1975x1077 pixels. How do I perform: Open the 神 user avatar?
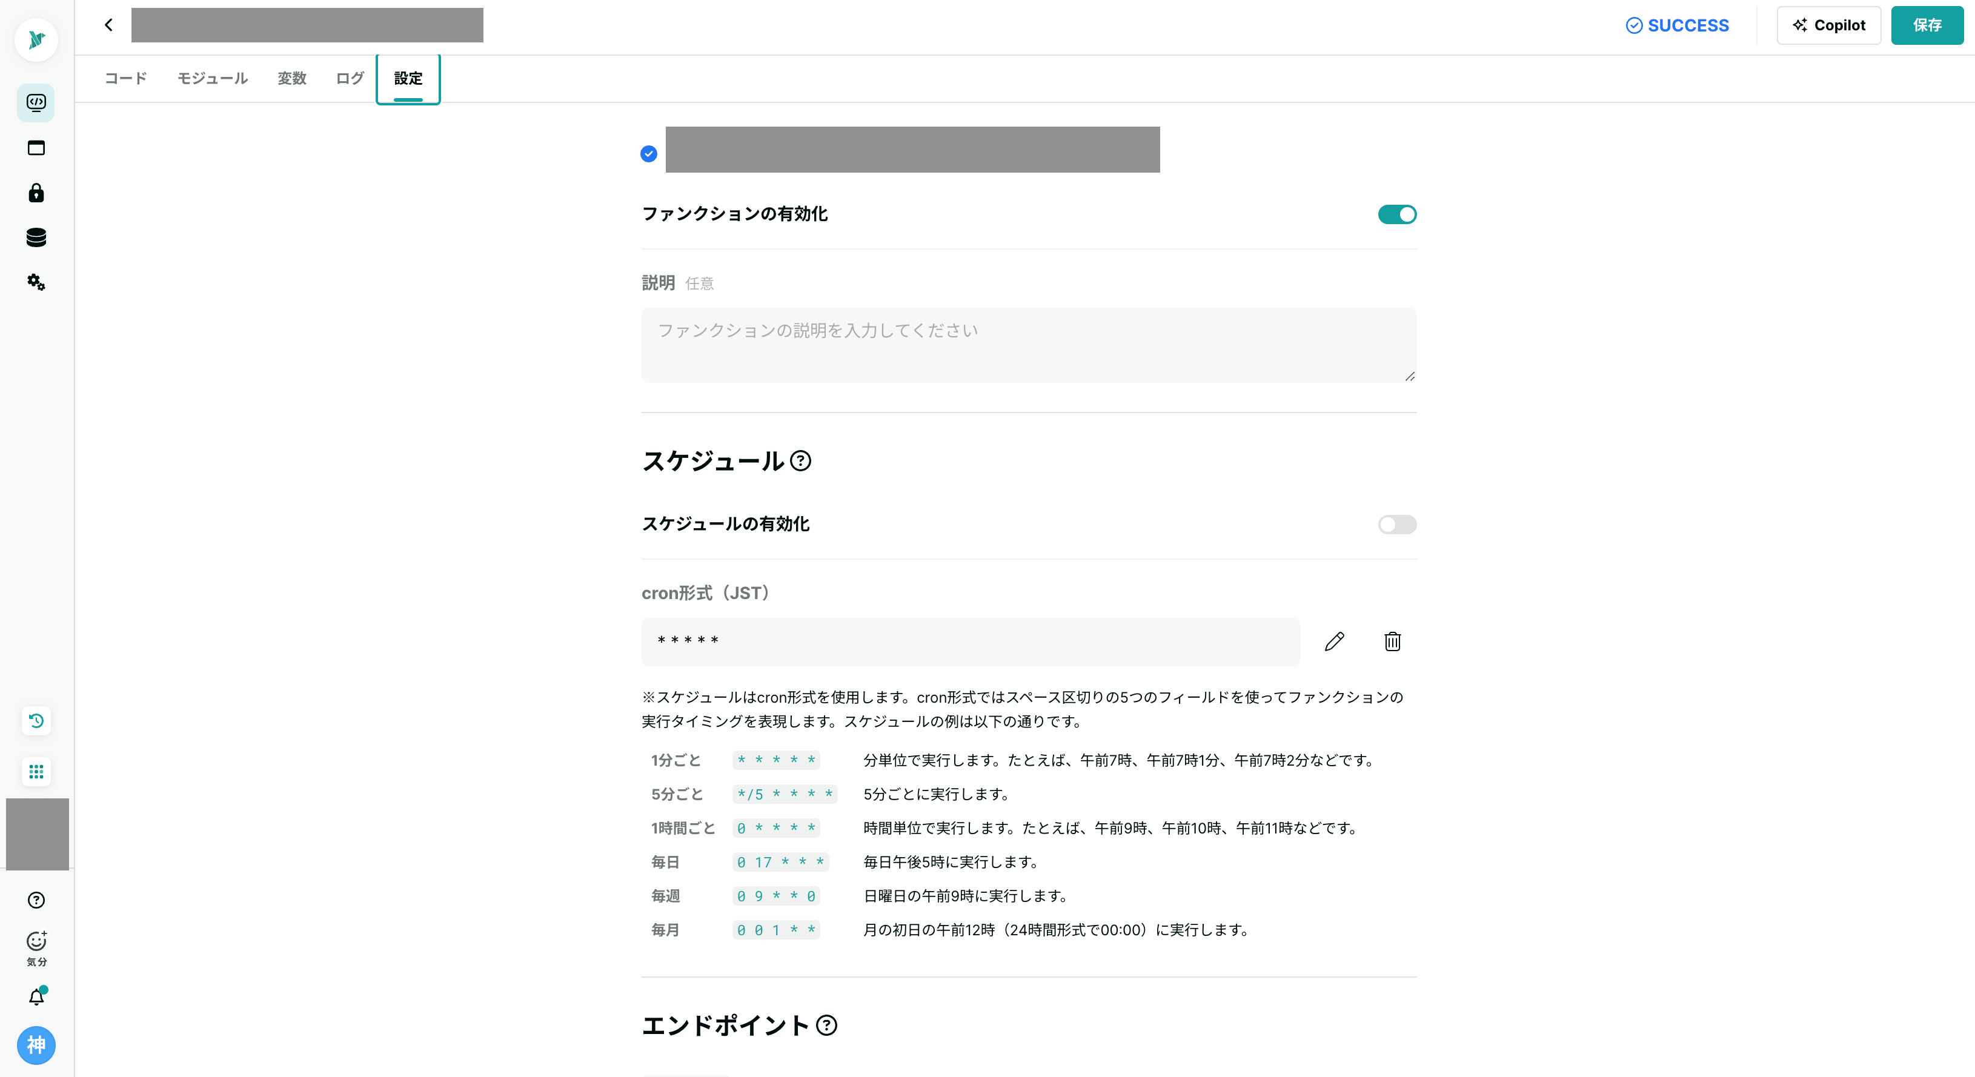pos(36,1045)
